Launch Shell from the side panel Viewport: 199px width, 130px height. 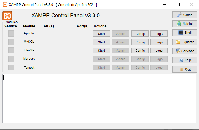pyautogui.click(x=184, y=33)
